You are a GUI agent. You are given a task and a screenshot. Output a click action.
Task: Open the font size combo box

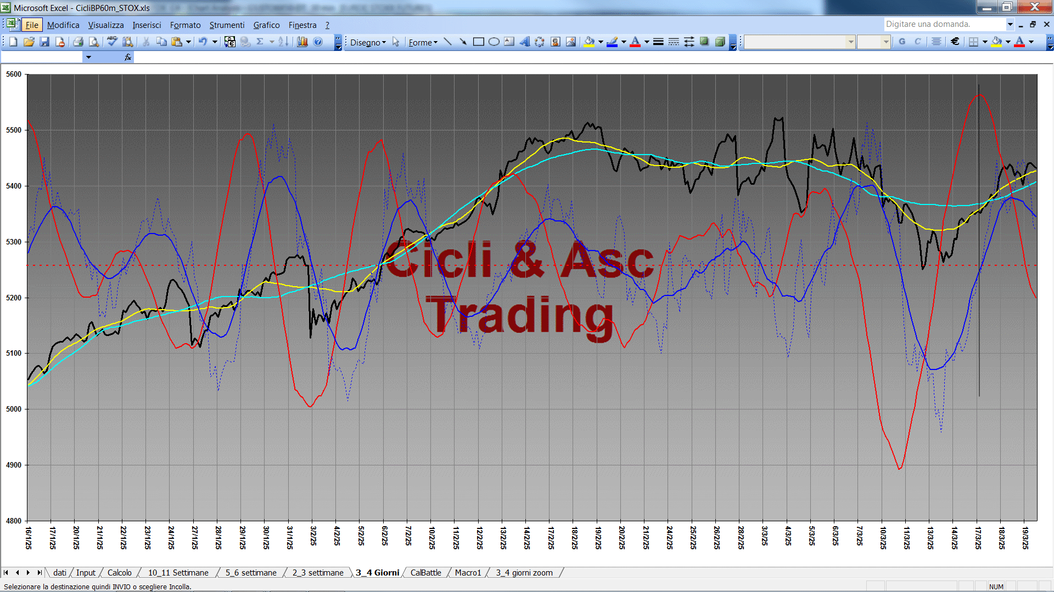click(873, 42)
